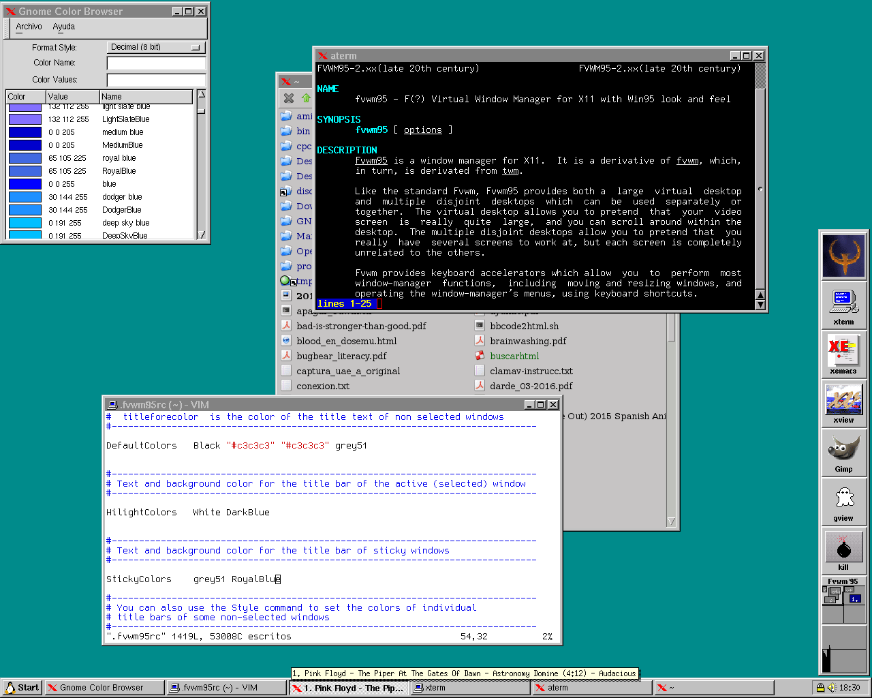Click 'SYNOPSIS' heading in aterm
Screen dimensions: 872x698
pos(339,119)
